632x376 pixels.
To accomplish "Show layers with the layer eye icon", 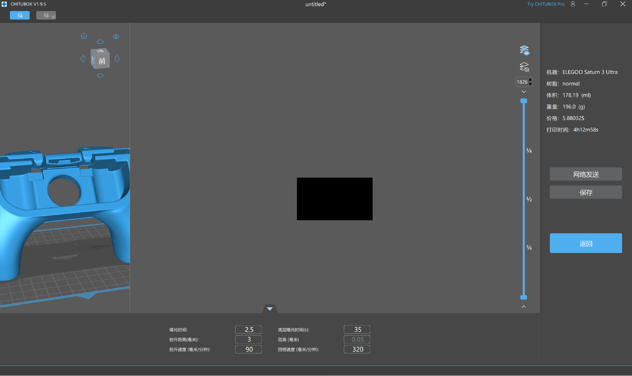I will click(x=524, y=50).
